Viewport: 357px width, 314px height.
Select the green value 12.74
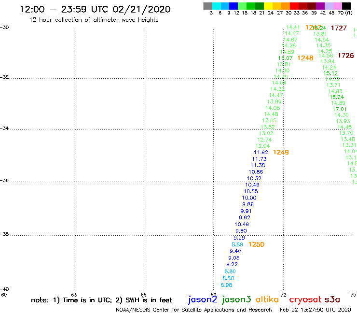point(264,140)
